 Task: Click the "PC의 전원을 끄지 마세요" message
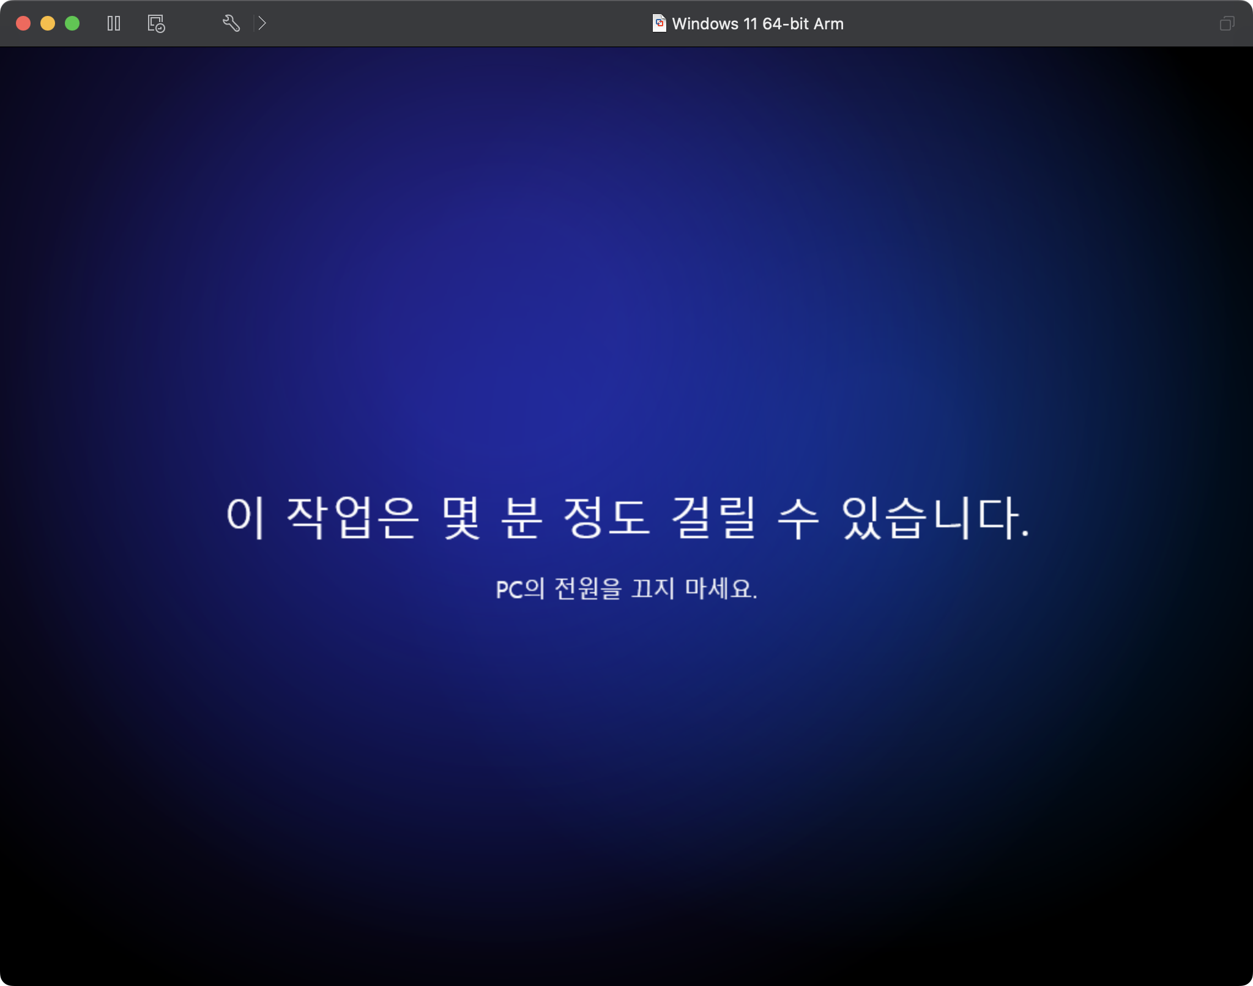tap(626, 589)
